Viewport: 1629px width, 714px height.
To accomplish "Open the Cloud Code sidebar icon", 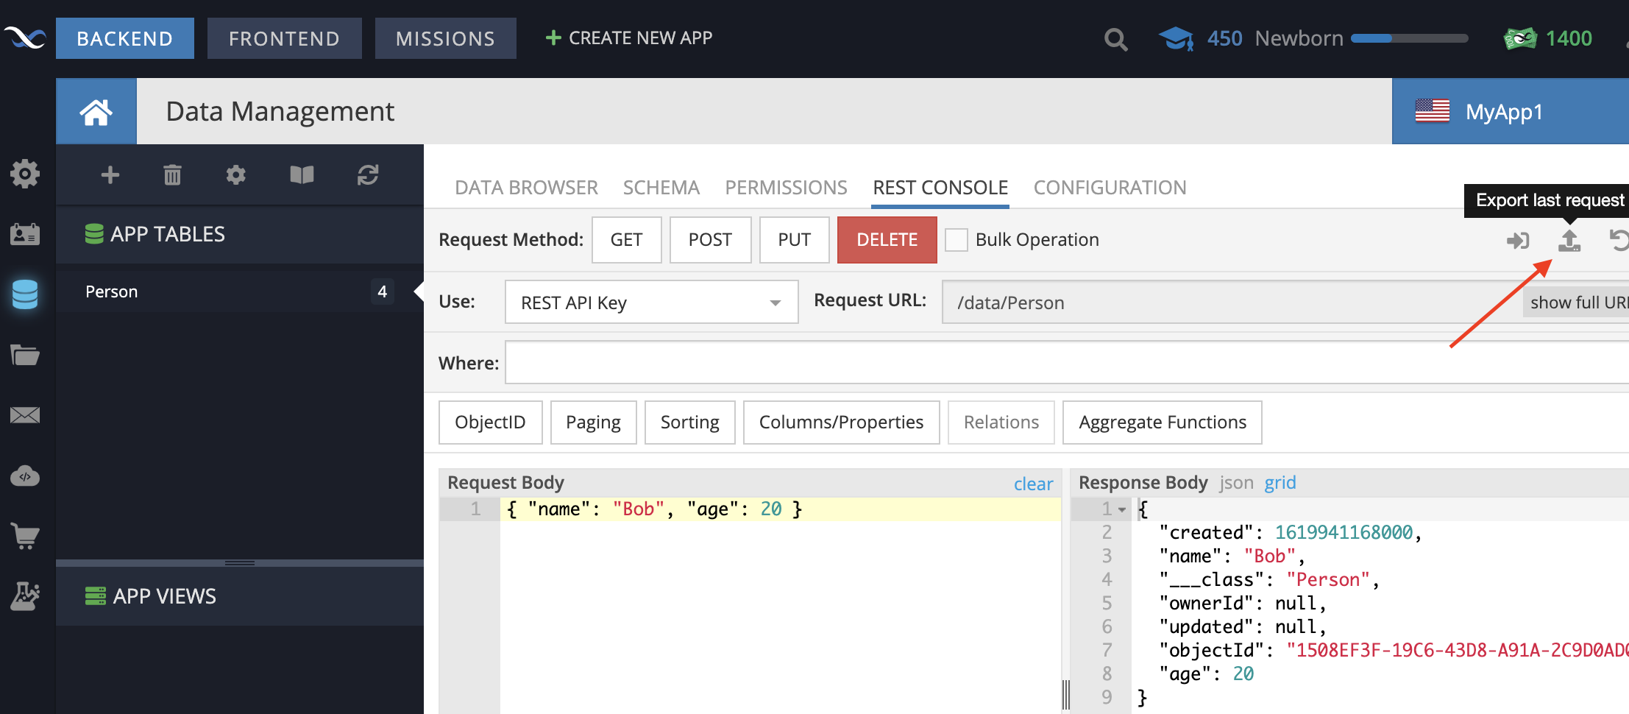I will coord(25,476).
